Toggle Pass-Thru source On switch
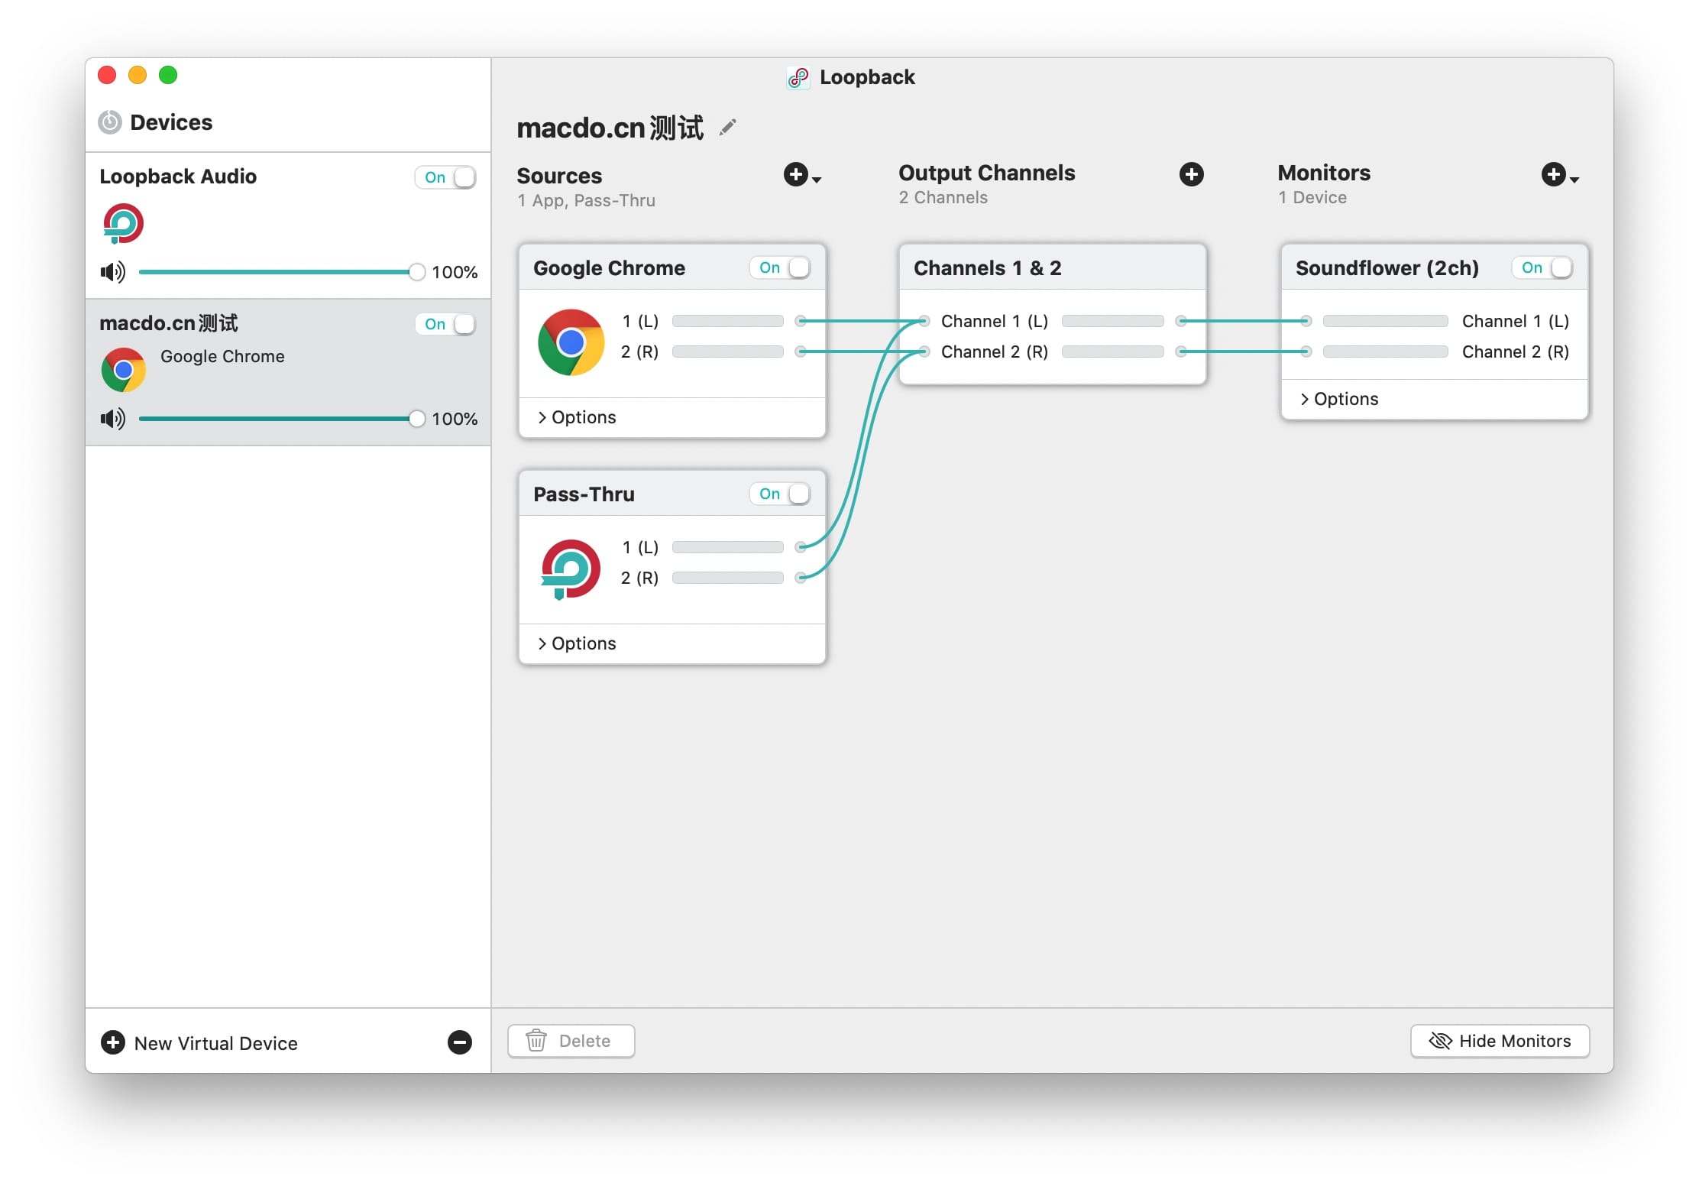Viewport: 1699px width, 1186px height. point(780,494)
